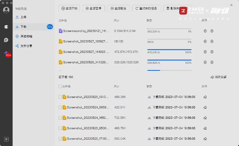Clear the 498.38K downloaded file record

click(205, 97)
